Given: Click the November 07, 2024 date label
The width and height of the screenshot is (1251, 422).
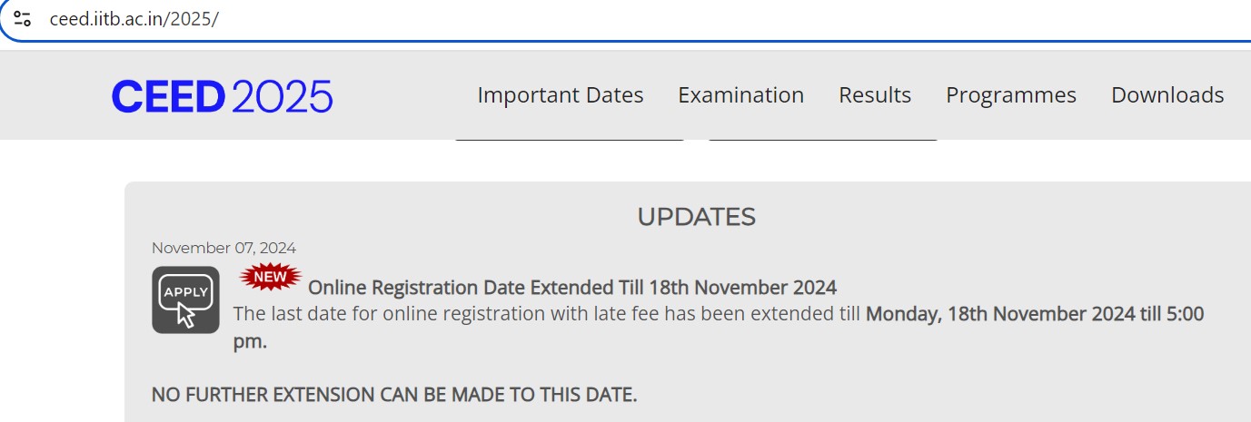Looking at the screenshot, I should click(x=223, y=248).
